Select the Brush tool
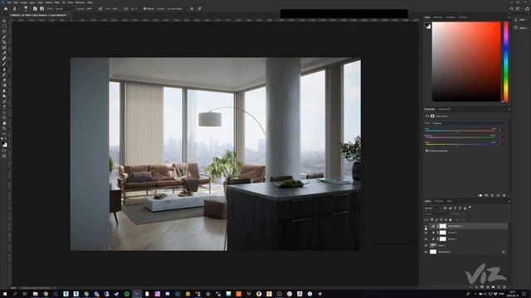The image size is (531, 298). click(4, 64)
